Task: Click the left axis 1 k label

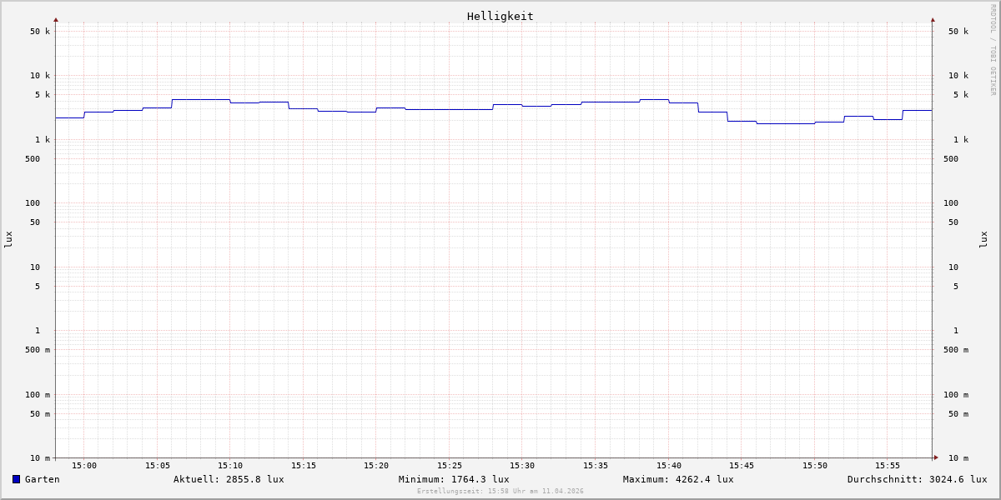Action: [43, 140]
